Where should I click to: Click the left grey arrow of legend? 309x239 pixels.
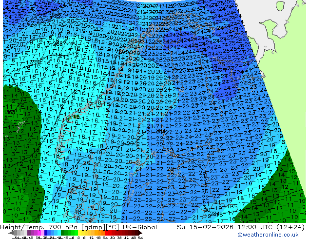pos(11,233)
